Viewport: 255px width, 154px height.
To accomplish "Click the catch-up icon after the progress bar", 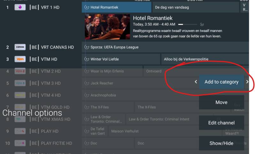I will pyautogui.click(x=202, y=24).
